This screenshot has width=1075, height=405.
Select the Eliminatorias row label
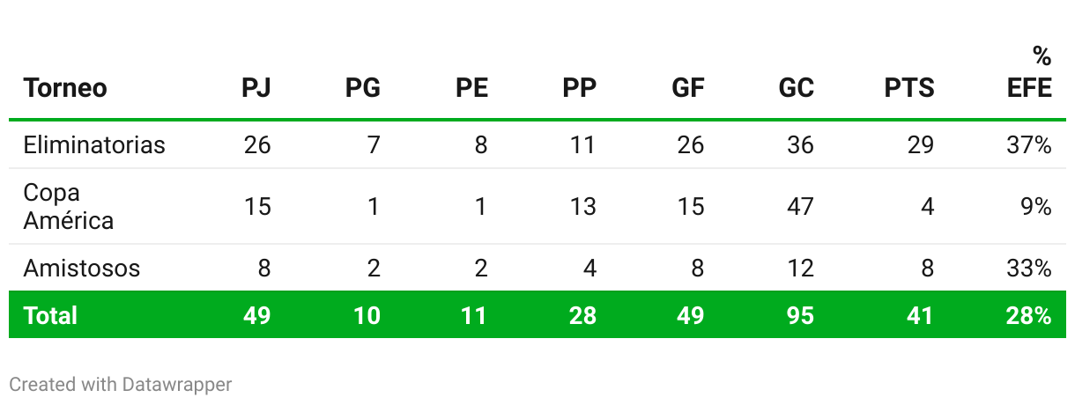click(x=94, y=144)
